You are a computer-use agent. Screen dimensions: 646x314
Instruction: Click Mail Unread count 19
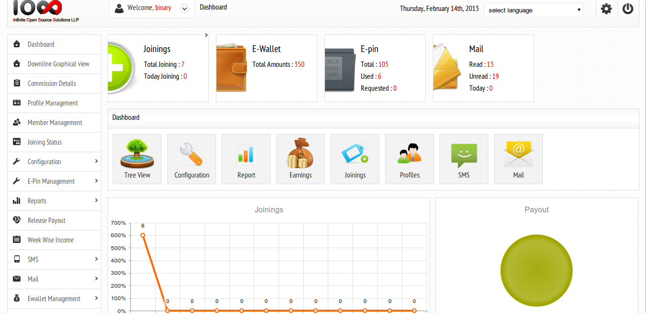(x=495, y=76)
